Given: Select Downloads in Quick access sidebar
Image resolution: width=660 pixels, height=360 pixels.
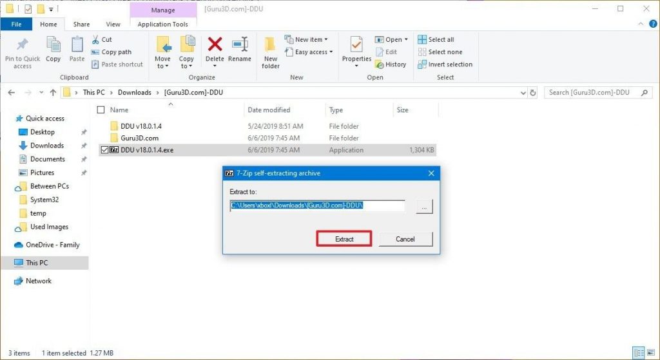Looking at the screenshot, I should (46, 146).
